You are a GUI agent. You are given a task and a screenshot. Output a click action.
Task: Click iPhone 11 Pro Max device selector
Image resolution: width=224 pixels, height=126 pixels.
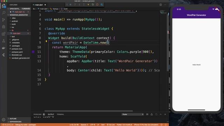click(146, 125)
